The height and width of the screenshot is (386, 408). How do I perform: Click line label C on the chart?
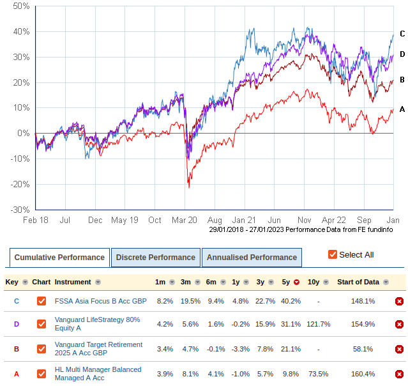click(x=402, y=34)
